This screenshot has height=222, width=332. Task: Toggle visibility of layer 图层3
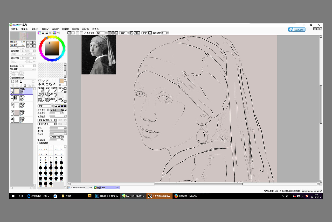tap(12, 104)
